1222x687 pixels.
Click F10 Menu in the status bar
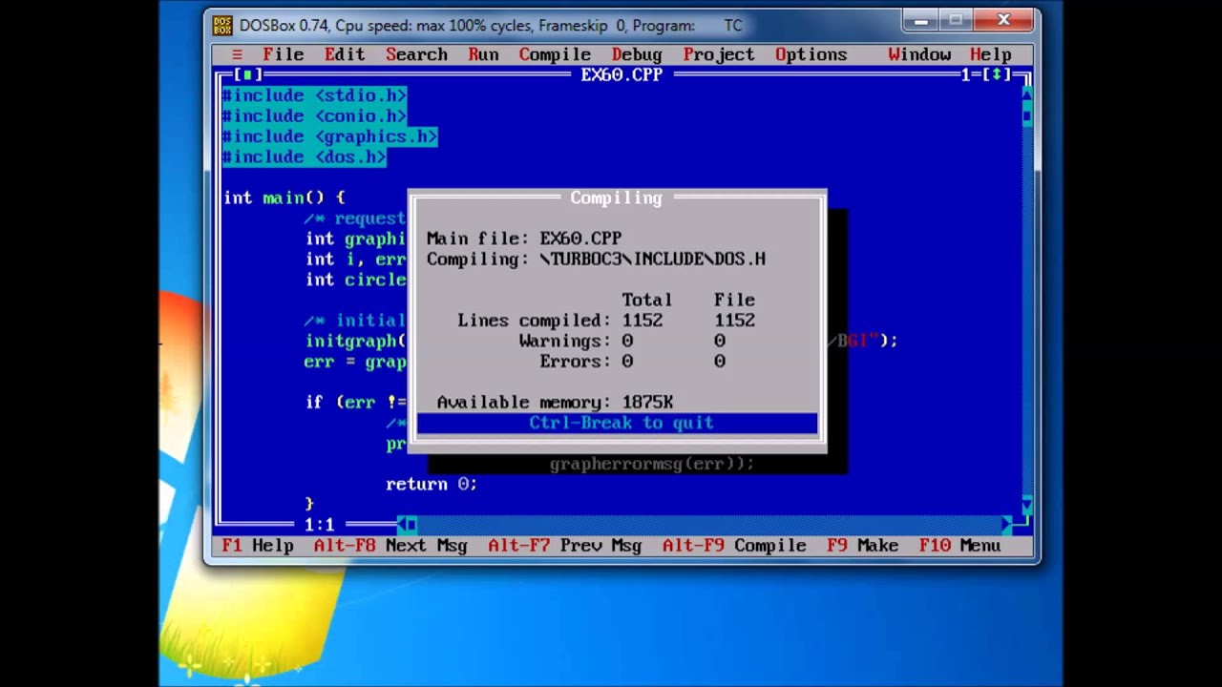[x=960, y=546]
